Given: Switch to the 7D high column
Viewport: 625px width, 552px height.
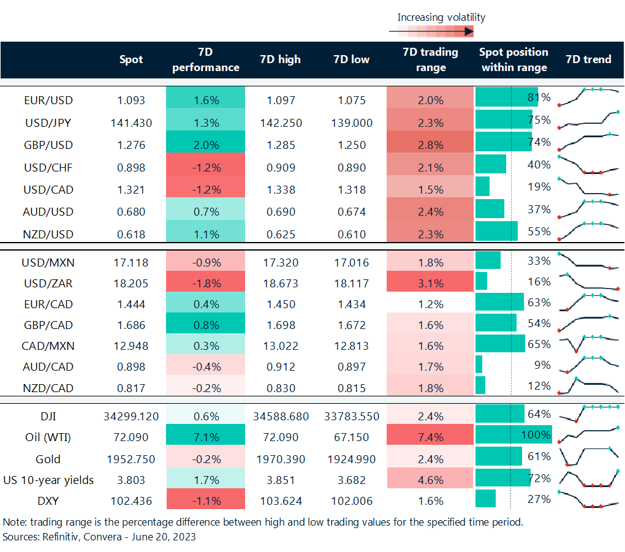Looking at the screenshot, I should pyautogui.click(x=280, y=60).
